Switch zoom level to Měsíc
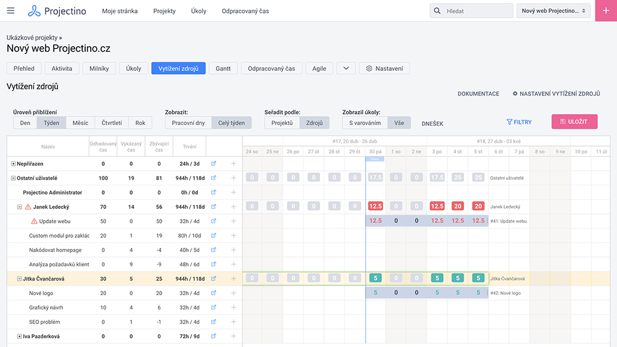Image resolution: width=617 pixels, height=347 pixels. point(80,123)
